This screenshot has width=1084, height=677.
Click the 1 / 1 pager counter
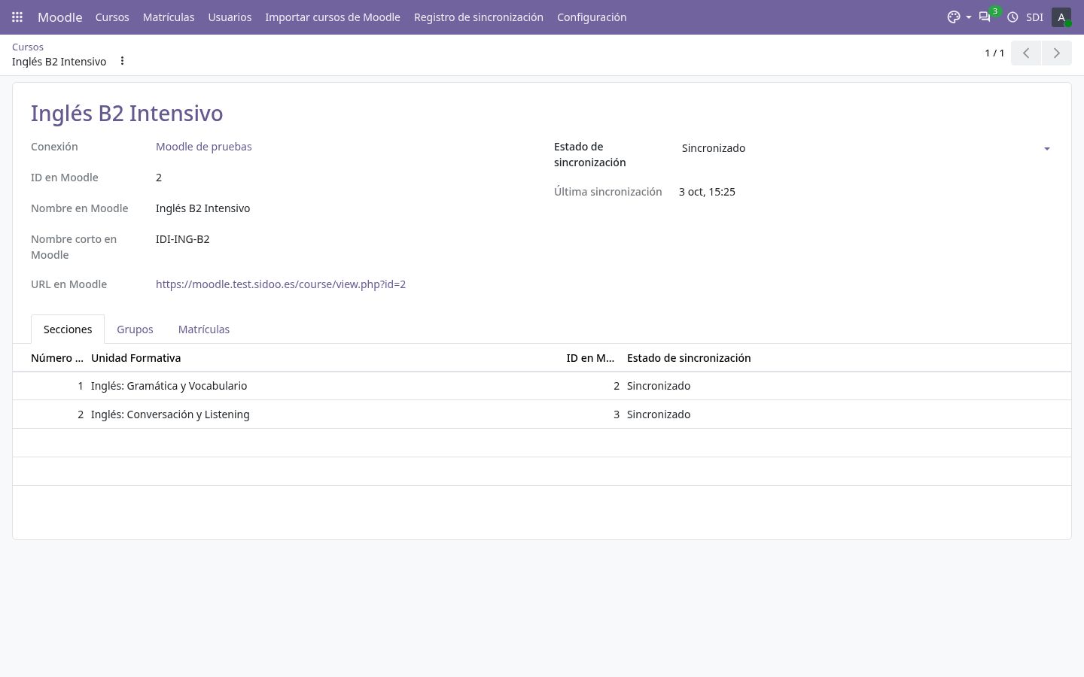(994, 53)
